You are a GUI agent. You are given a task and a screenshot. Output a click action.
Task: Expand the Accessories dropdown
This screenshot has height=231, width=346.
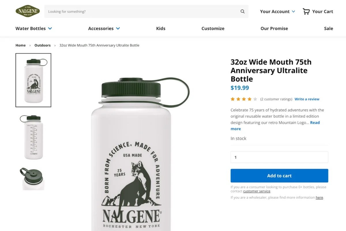104,28
